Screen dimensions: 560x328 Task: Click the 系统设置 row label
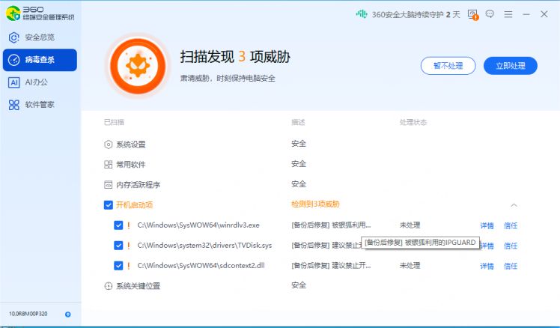(131, 145)
